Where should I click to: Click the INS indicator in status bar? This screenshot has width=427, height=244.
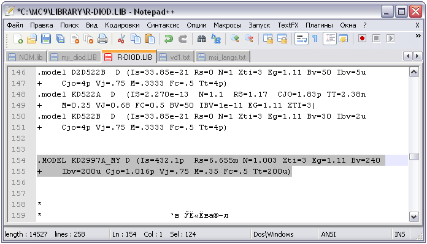400,234
